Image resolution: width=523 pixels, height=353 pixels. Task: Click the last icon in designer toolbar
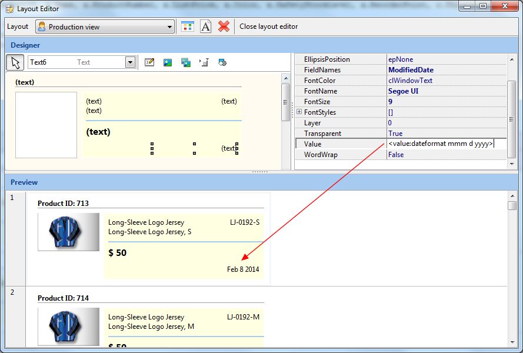click(x=222, y=62)
